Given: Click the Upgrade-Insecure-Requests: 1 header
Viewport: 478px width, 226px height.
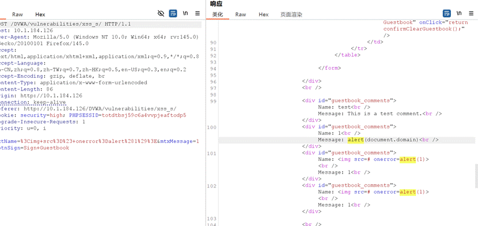Looking at the screenshot, I should 43,122.
